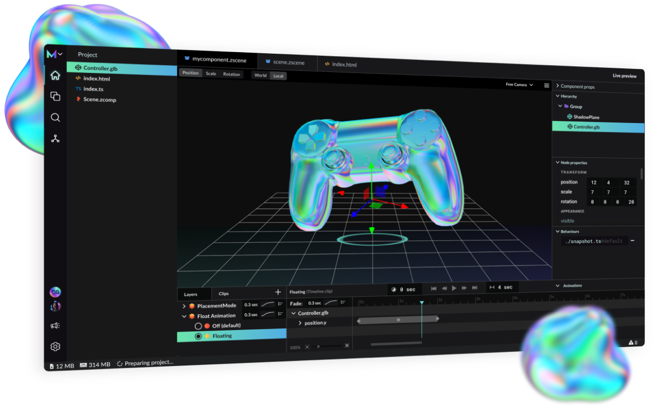Select the Home icon in the sidebar
The height and width of the screenshot is (415, 660).
[55, 75]
